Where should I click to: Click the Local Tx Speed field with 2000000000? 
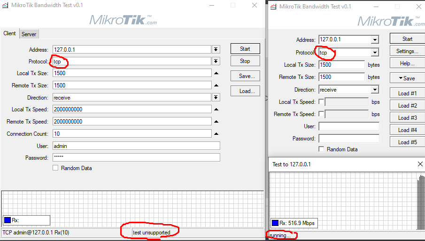coord(132,109)
